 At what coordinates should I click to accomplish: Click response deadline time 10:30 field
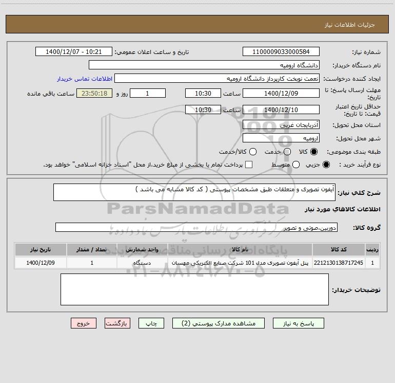coord(203,93)
